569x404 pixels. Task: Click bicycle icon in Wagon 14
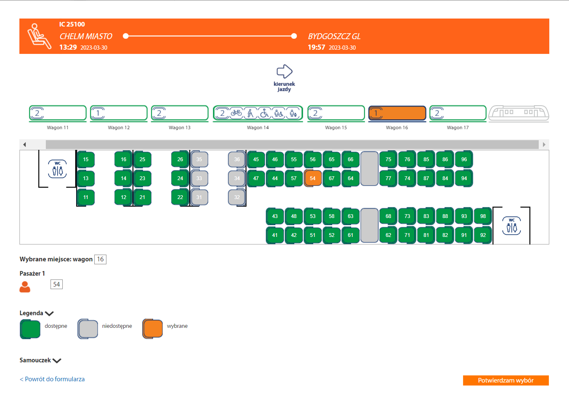(x=236, y=113)
